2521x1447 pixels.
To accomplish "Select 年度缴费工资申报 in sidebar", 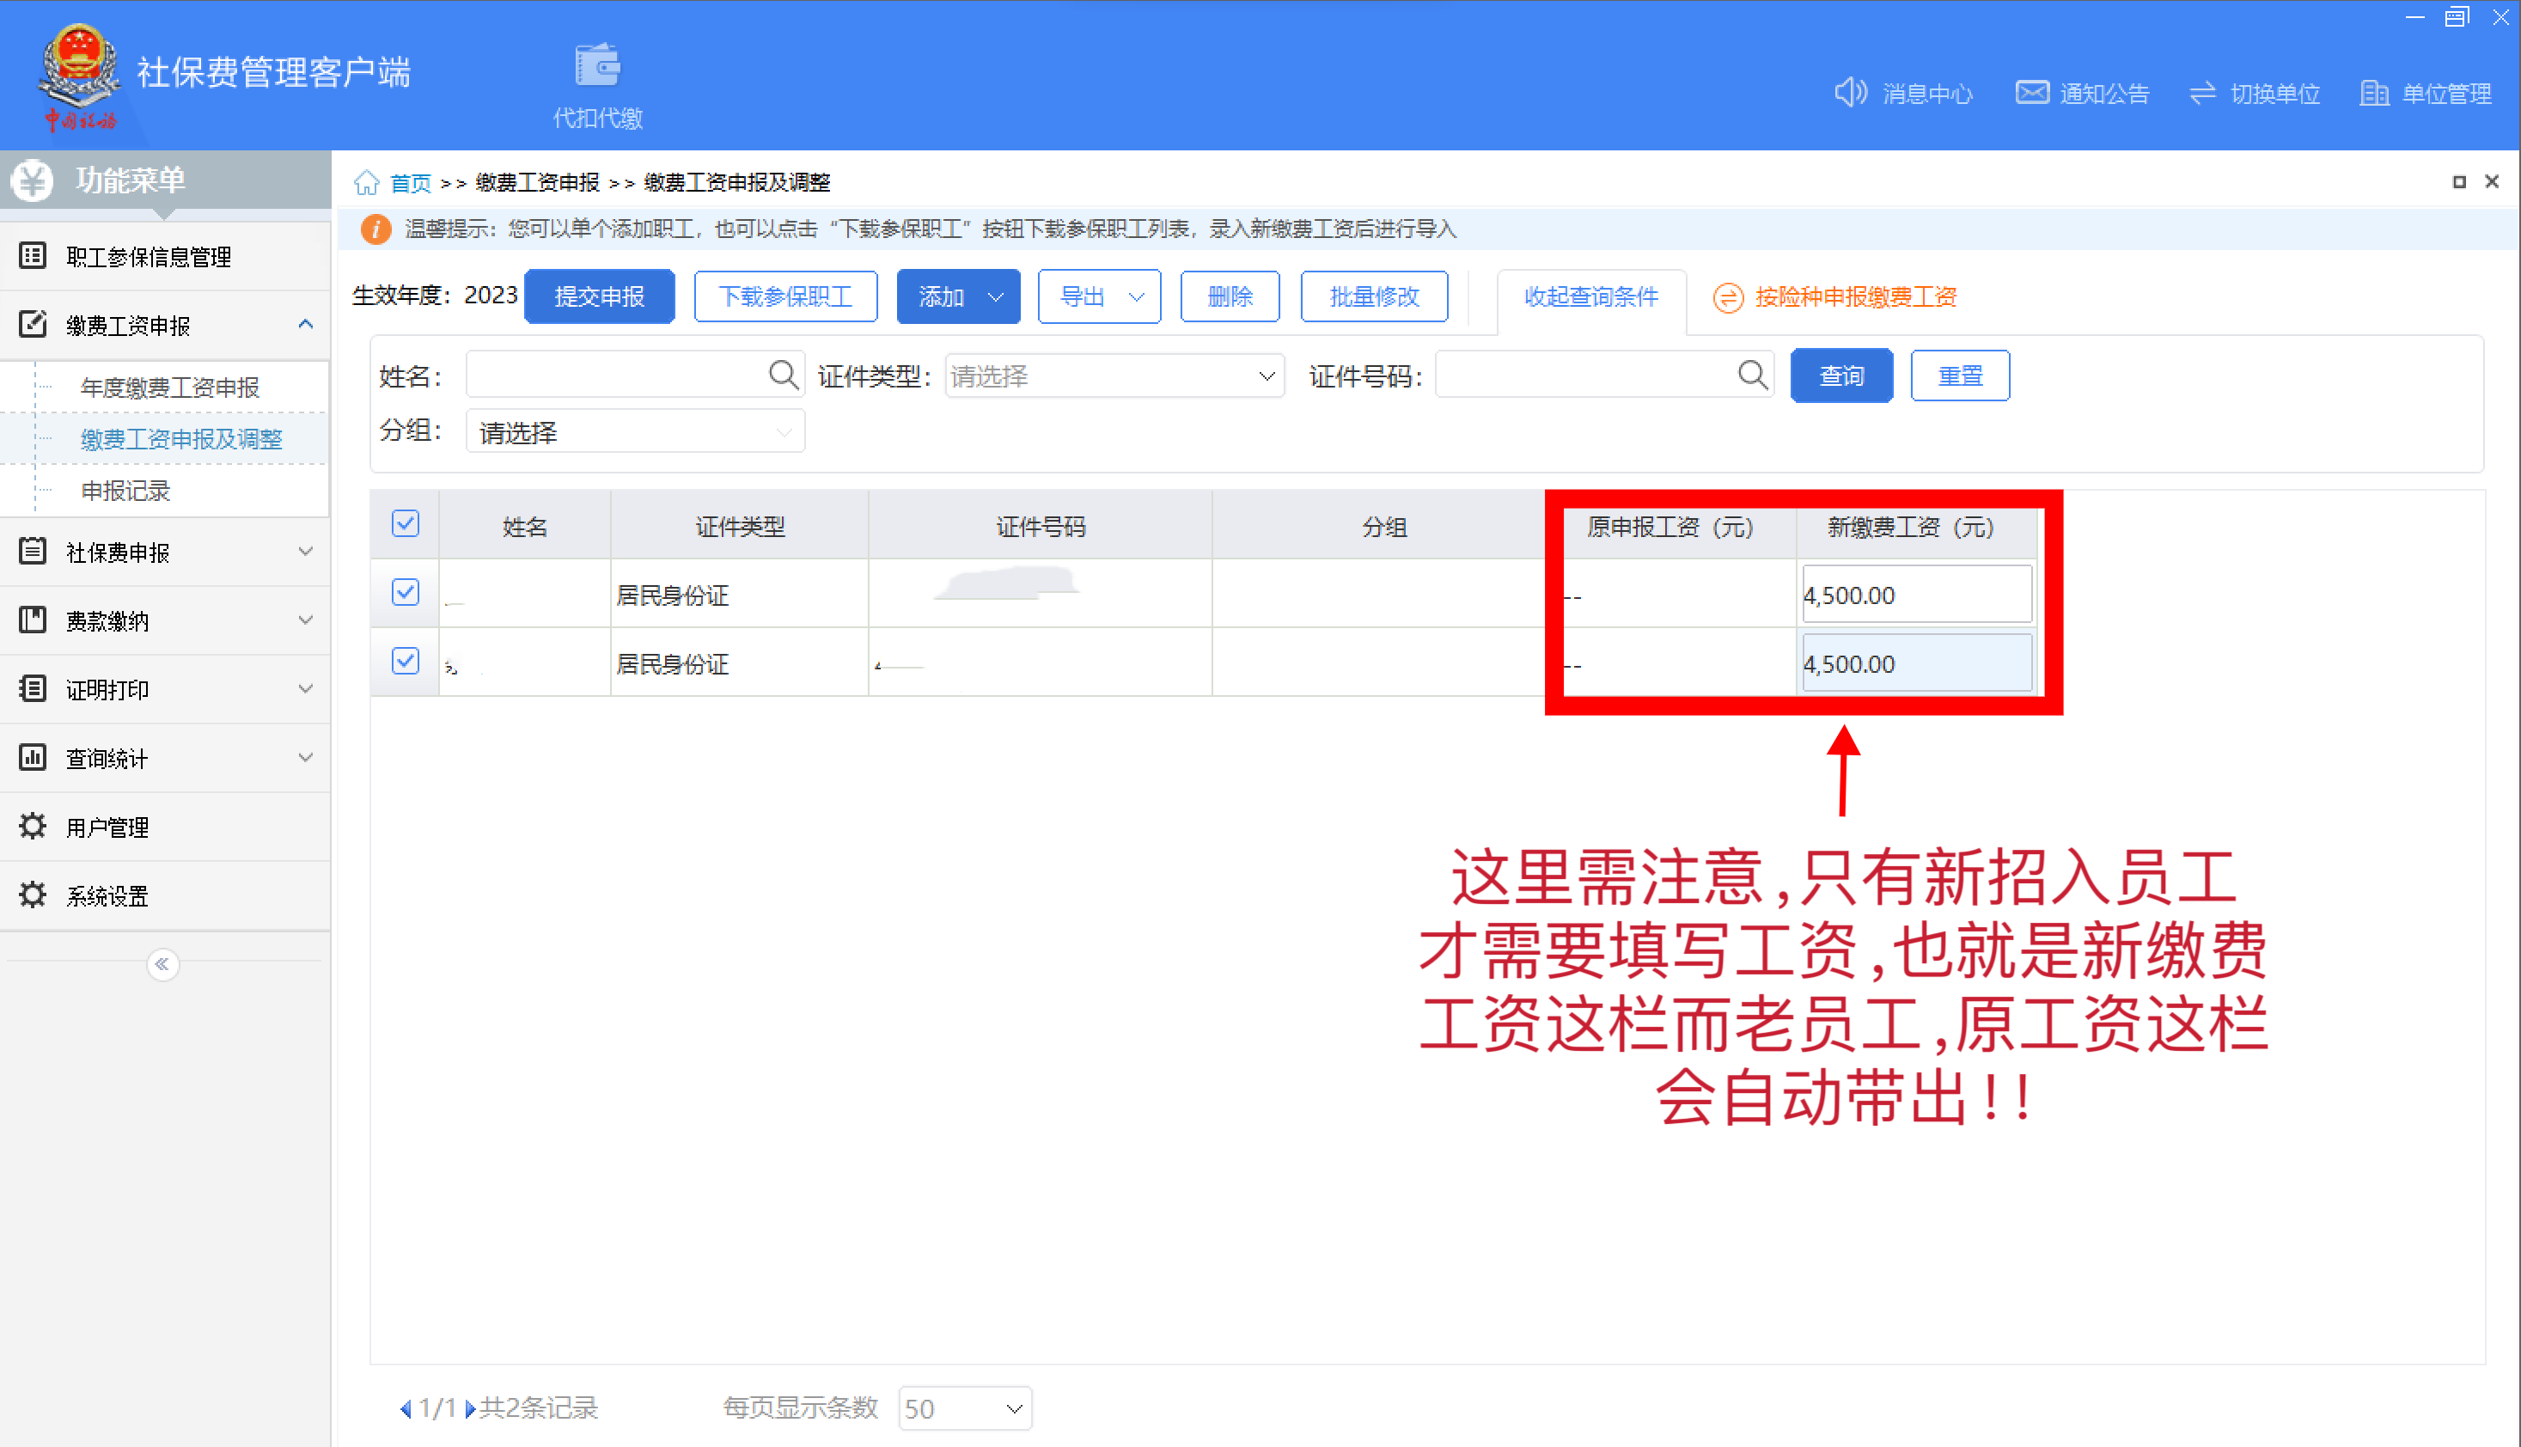I will 170,388.
